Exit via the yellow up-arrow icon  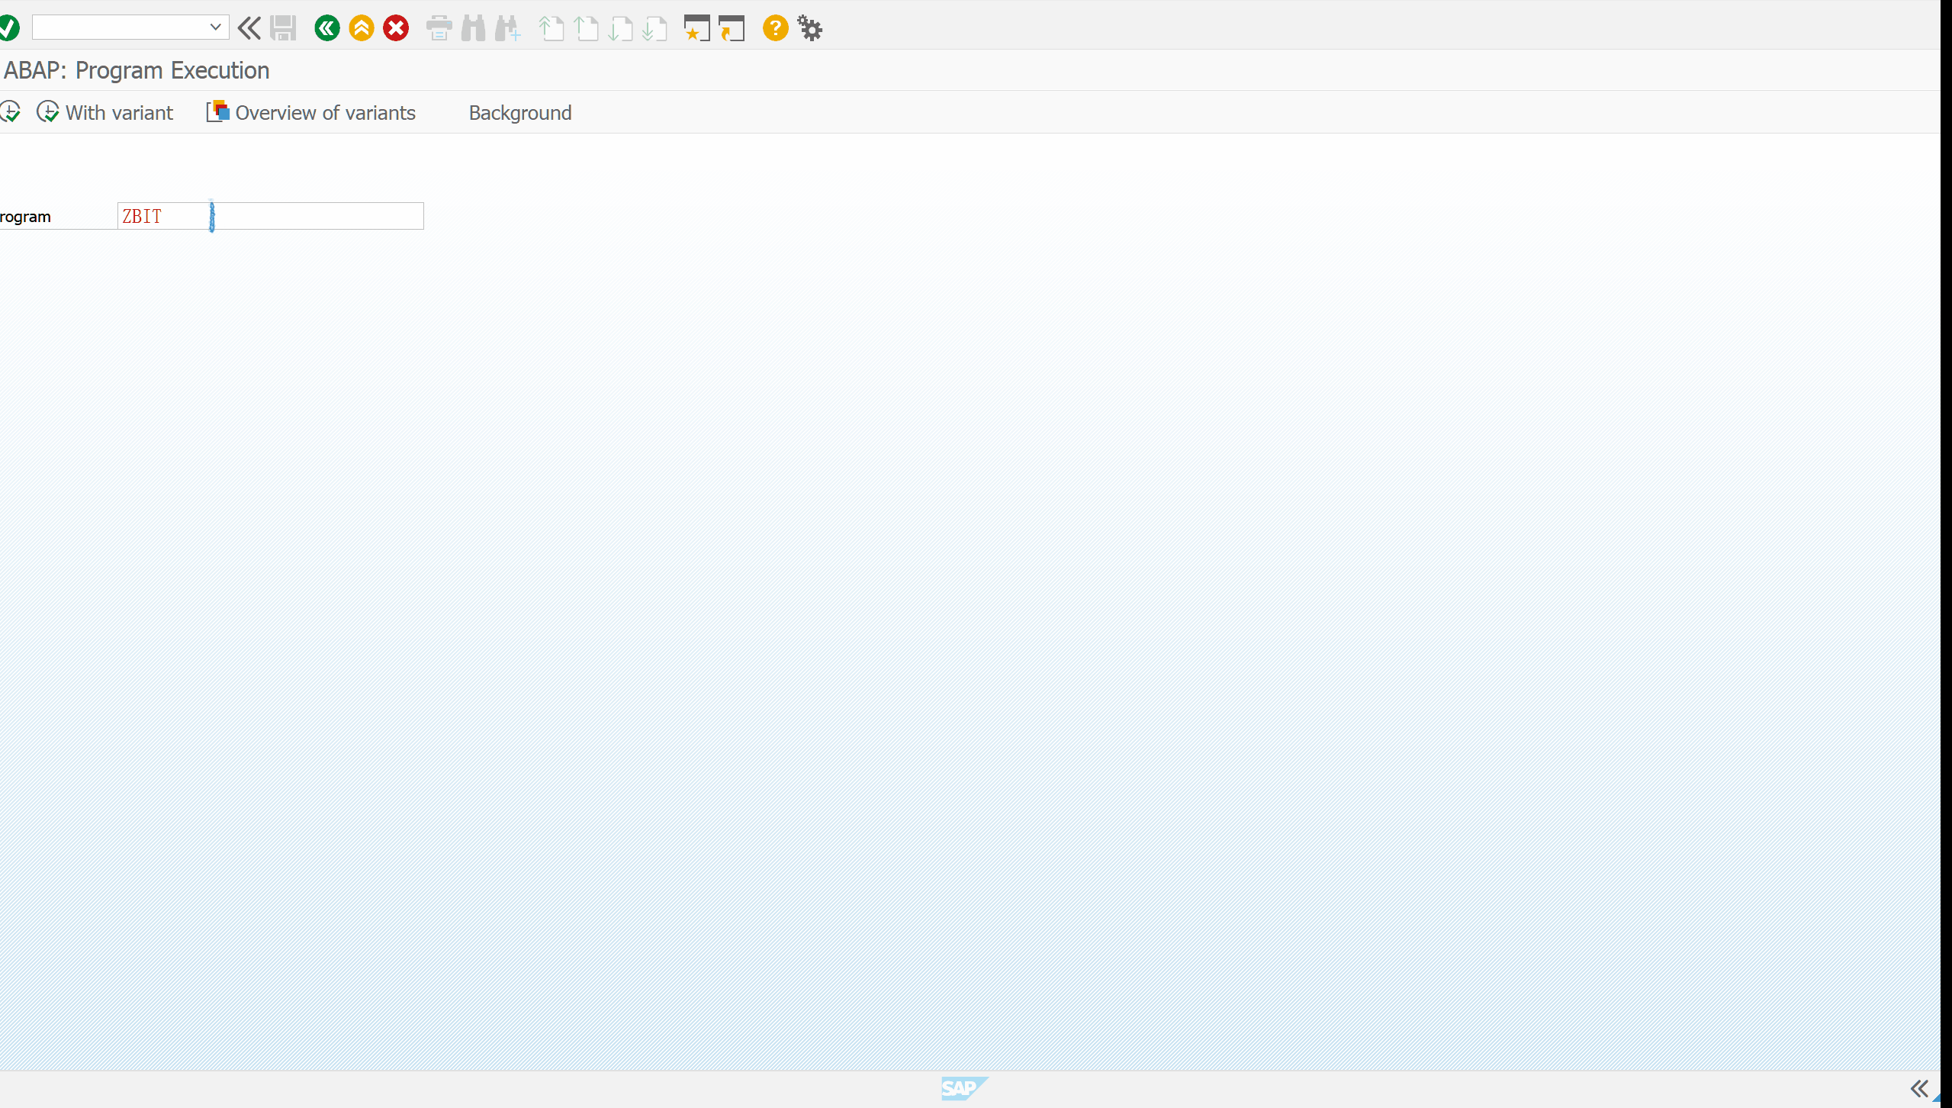pos(361,27)
